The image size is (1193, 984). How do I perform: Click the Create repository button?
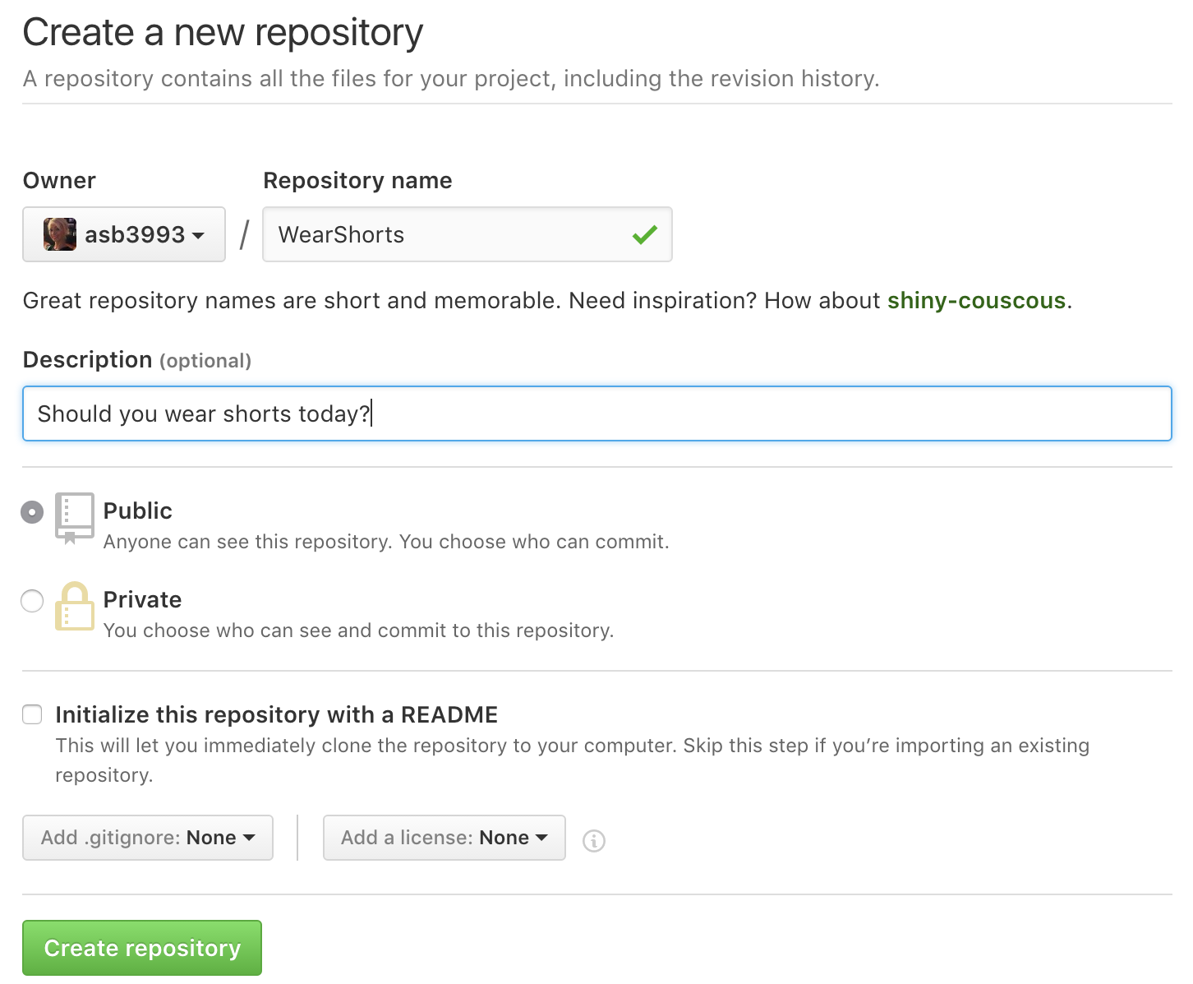pyautogui.click(x=141, y=947)
